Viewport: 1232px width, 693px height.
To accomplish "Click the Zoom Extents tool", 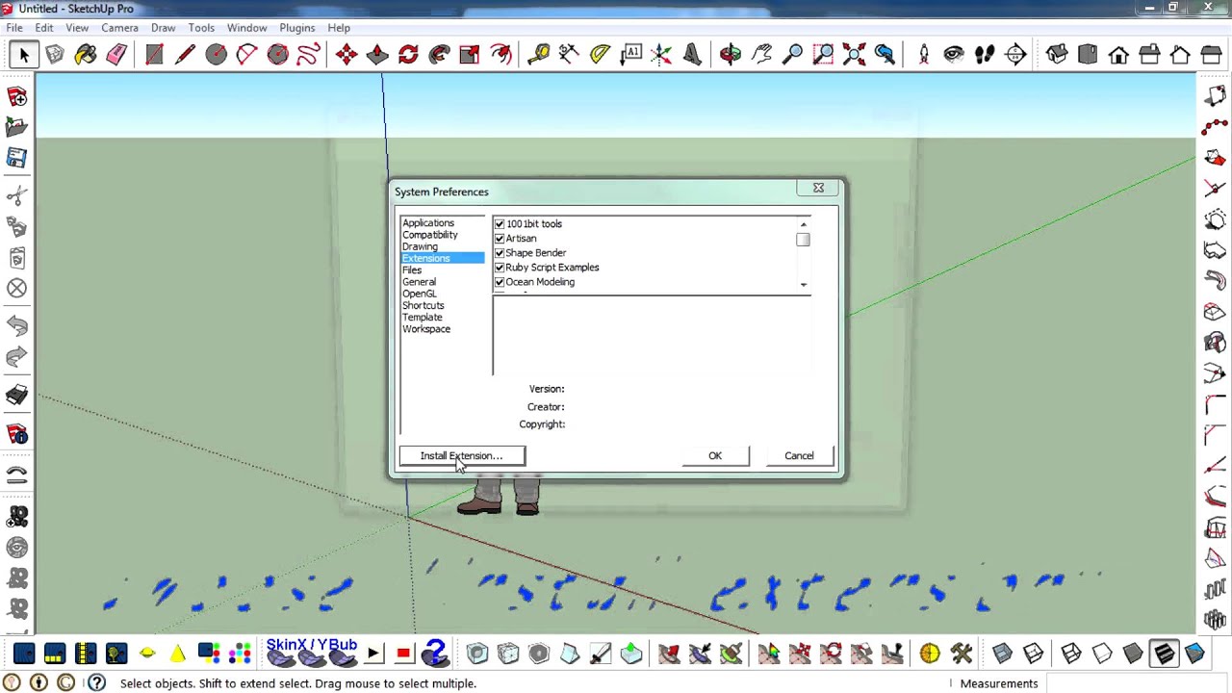I will [x=854, y=55].
